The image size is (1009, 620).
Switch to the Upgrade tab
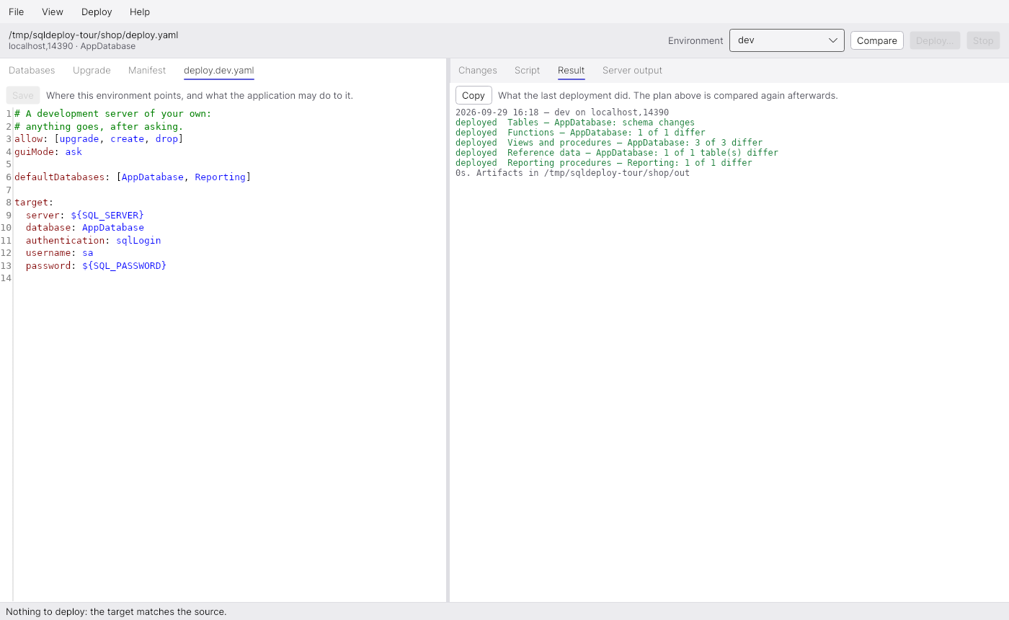click(x=92, y=70)
